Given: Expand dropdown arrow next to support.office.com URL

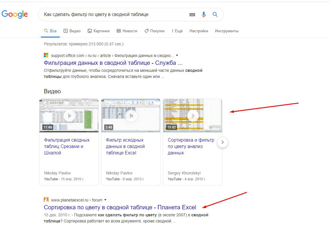Looking at the screenshot, I should pos(177,56).
